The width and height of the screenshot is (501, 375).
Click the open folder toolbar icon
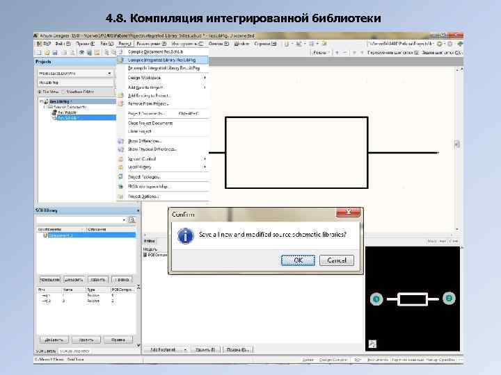(47, 52)
